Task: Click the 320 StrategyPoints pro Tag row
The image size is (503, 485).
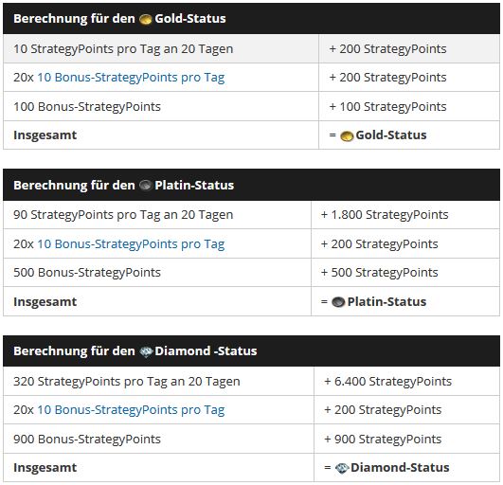Action: [x=251, y=382]
